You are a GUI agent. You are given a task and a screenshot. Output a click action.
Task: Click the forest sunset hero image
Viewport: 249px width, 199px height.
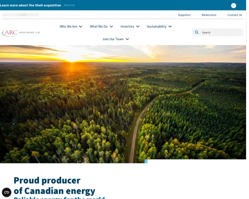pos(123,104)
